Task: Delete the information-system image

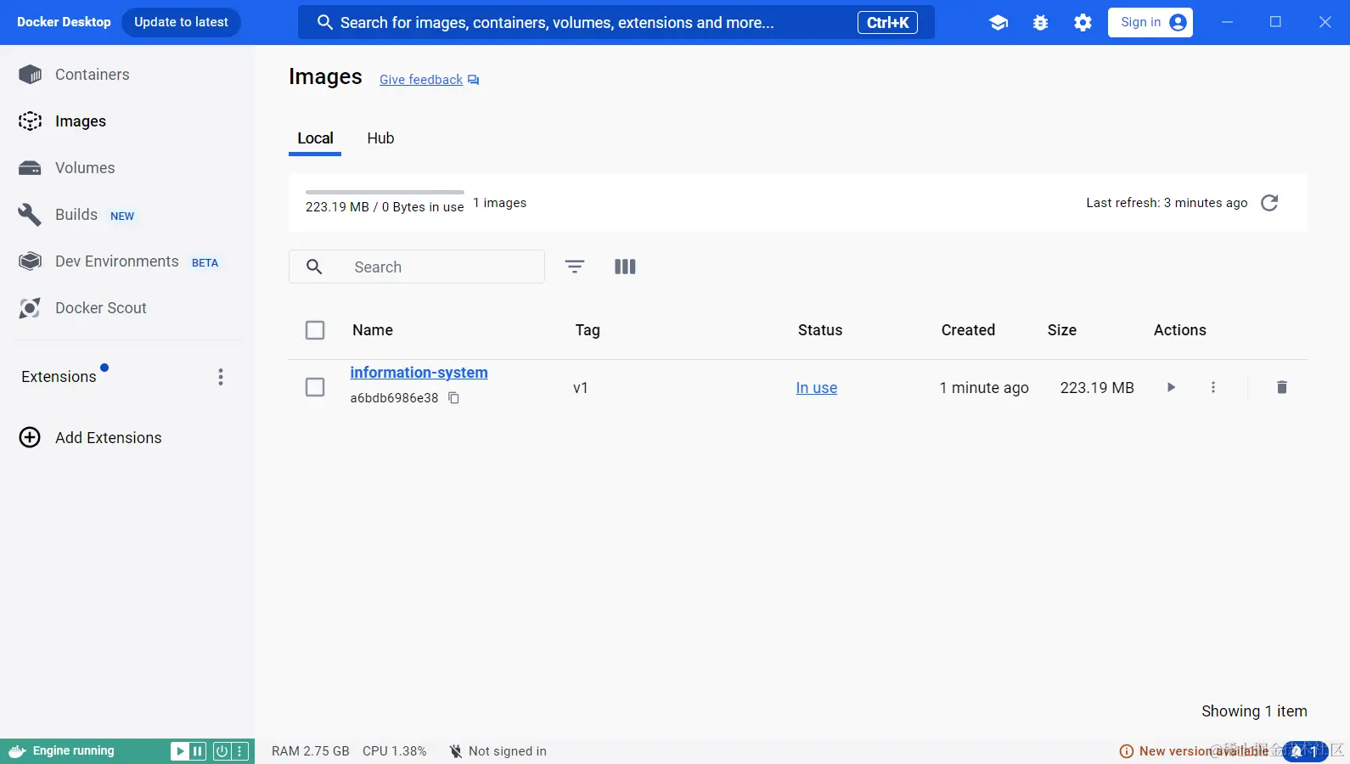Action: (x=1282, y=387)
